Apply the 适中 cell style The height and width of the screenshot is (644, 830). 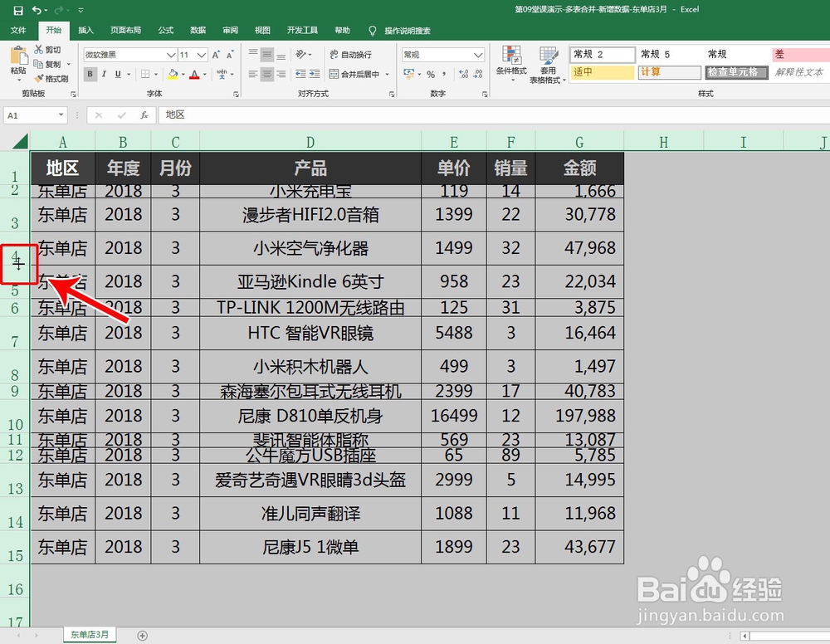603,72
